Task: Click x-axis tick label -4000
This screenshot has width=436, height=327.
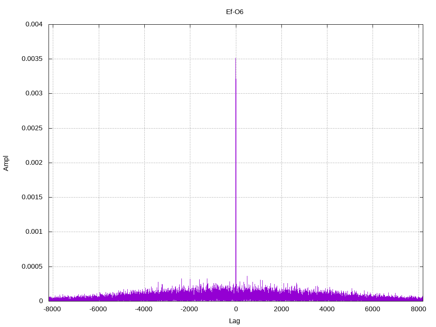Action: [x=143, y=309]
